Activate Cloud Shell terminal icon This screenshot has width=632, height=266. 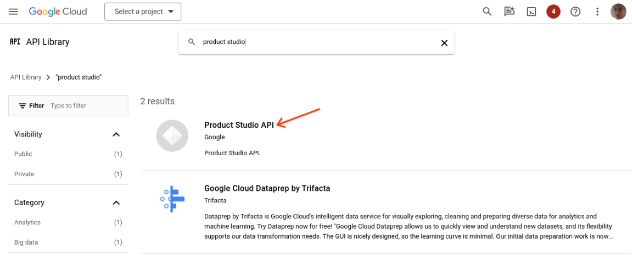531,12
